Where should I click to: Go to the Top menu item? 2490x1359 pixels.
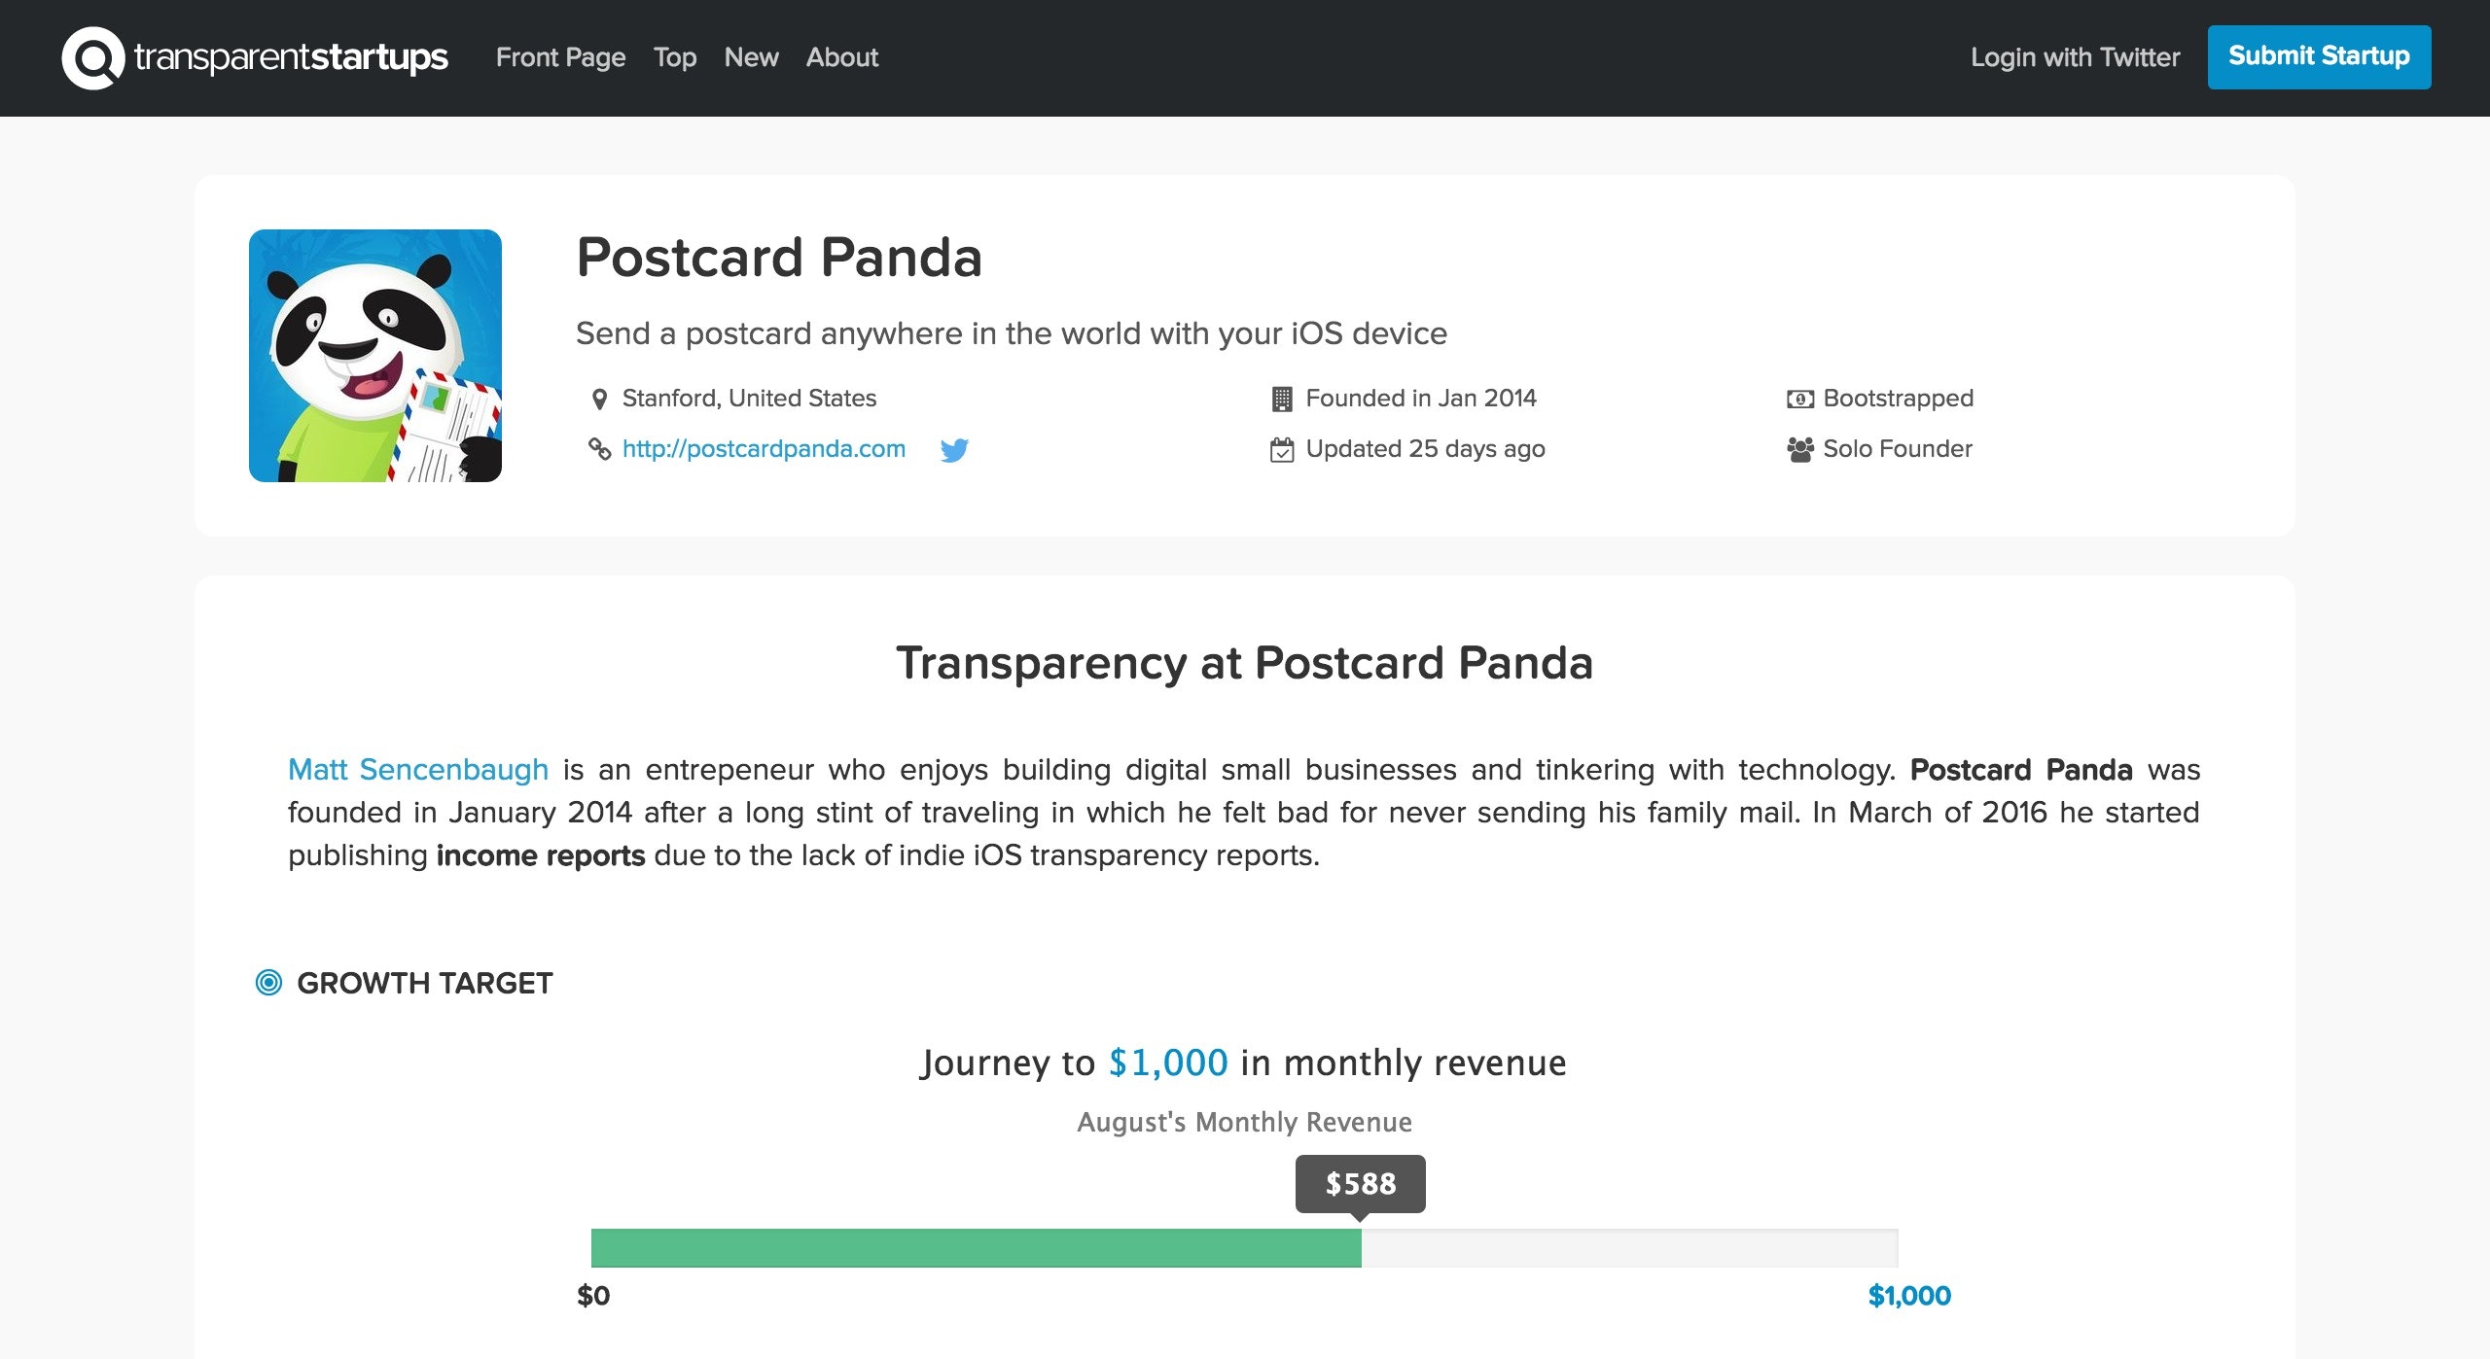(x=675, y=57)
